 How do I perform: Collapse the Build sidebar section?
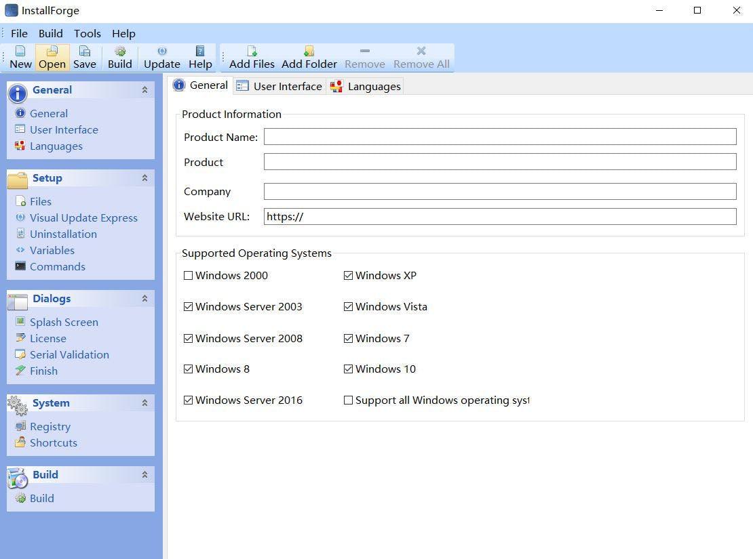(144, 474)
